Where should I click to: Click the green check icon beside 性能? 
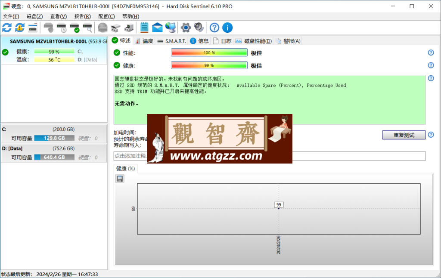point(117,53)
